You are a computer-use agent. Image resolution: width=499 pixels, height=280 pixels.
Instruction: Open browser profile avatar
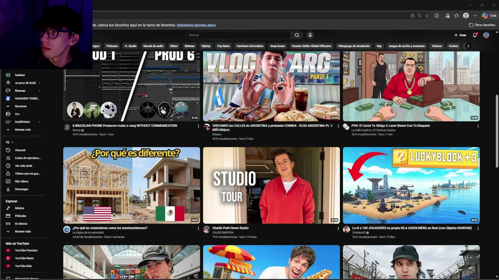click(x=466, y=16)
